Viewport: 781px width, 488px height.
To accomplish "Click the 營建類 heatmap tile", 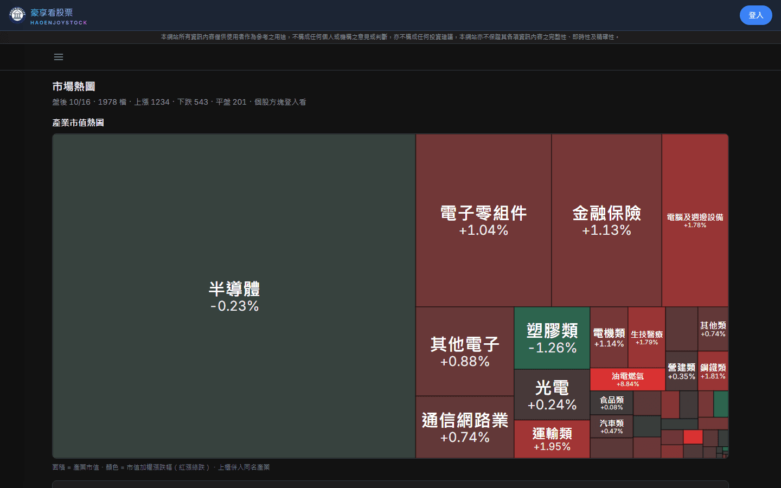I will pos(682,371).
